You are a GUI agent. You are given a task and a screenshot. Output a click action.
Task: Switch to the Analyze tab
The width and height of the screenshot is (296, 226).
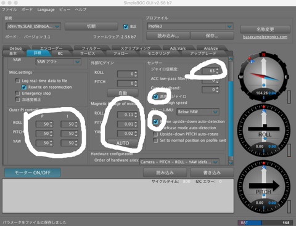(x=211, y=48)
